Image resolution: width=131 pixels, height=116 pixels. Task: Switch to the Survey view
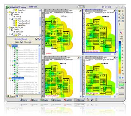[x=34, y=100]
